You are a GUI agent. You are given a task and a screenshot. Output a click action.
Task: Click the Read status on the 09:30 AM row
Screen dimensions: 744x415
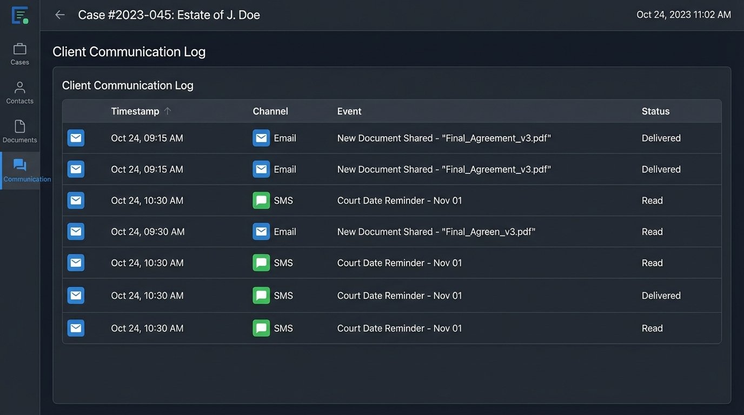tap(652, 231)
